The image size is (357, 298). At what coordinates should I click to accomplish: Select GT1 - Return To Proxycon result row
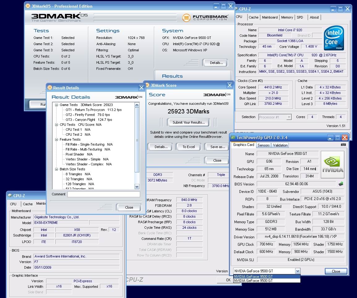[93, 110]
